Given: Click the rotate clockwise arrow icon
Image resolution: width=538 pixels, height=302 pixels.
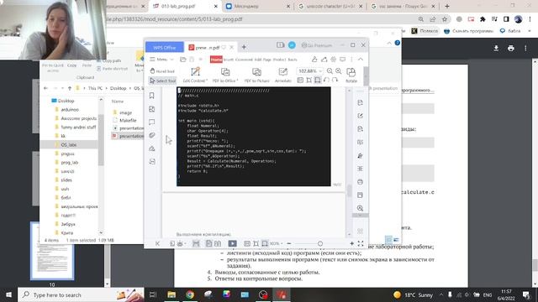Looking at the screenshot, I should [335, 81].
